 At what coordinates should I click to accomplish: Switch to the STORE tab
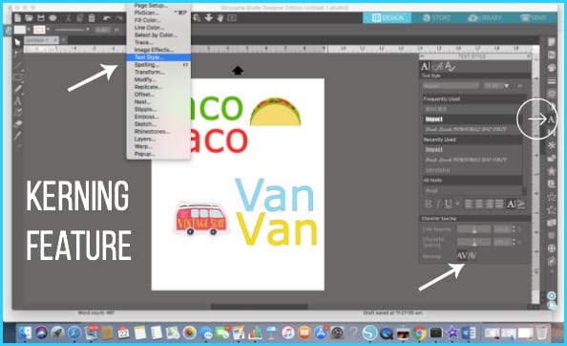(436, 18)
